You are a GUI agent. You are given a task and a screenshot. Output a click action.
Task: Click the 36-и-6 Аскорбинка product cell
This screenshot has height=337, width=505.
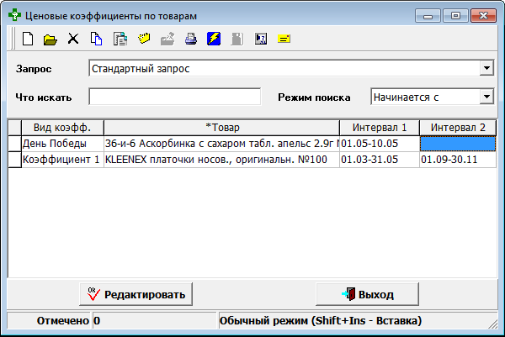click(221, 144)
